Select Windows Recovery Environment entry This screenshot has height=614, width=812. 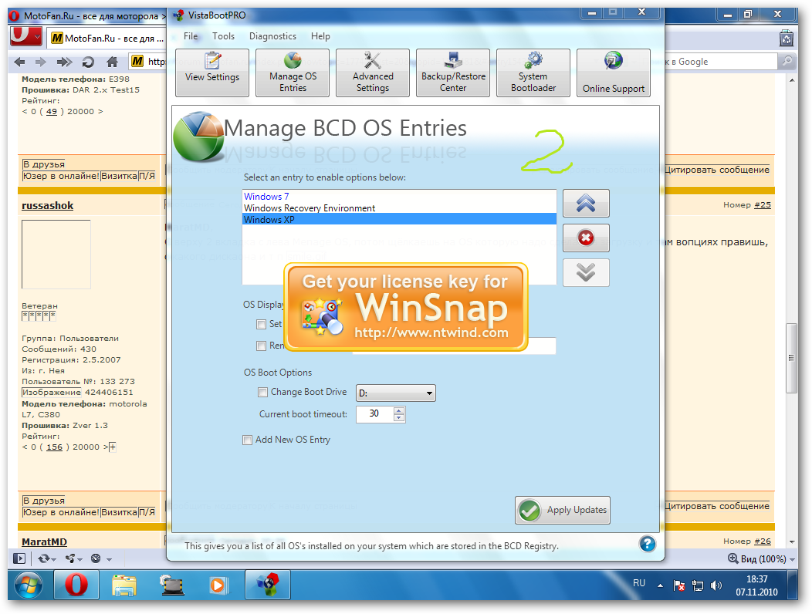[x=399, y=208]
